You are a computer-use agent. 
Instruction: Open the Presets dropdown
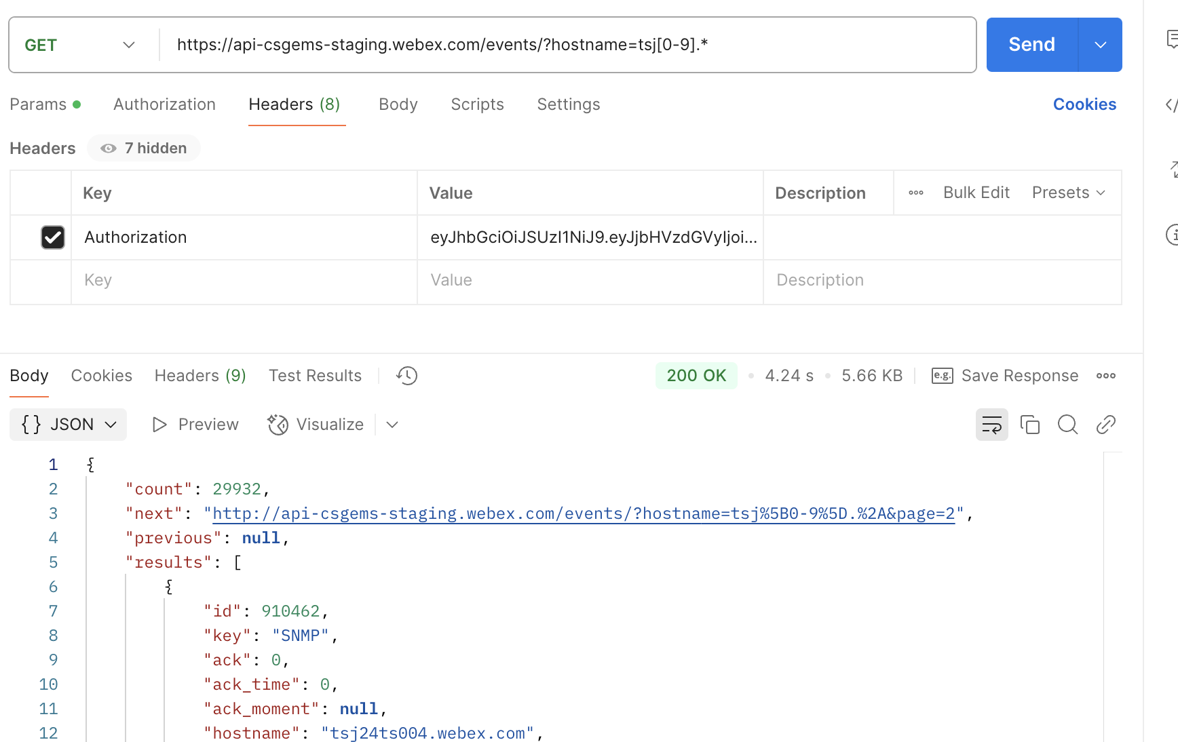1069,193
